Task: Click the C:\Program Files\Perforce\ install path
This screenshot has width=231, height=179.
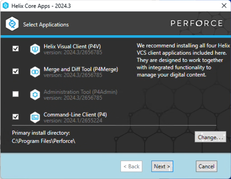Action: point(44,141)
